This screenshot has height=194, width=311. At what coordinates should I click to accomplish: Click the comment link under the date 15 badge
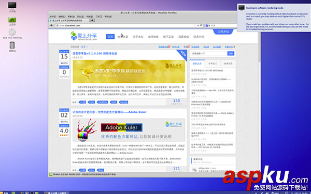pyautogui.click(x=64, y=63)
